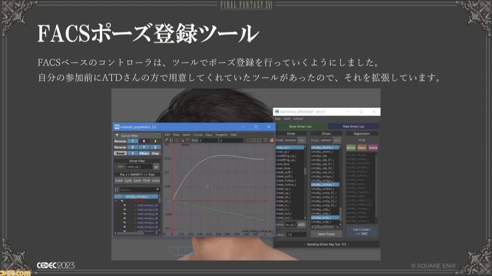Click Maya logo in minimal_grapheditor title bar
Image resolution: width=492 pixels, height=276 pixels.
pos(117,127)
